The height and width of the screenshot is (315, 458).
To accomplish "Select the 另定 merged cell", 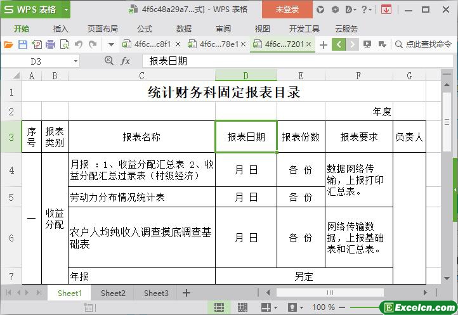I will coord(304,276).
